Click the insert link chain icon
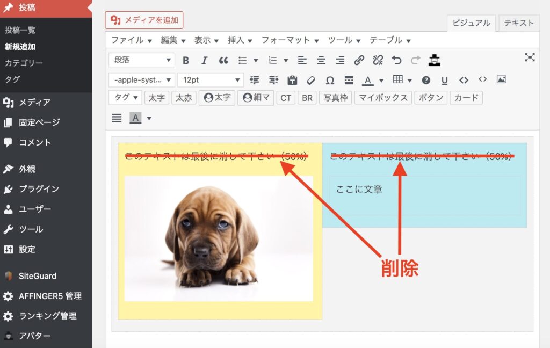550x348 pixels. click(x=359, y=60)
